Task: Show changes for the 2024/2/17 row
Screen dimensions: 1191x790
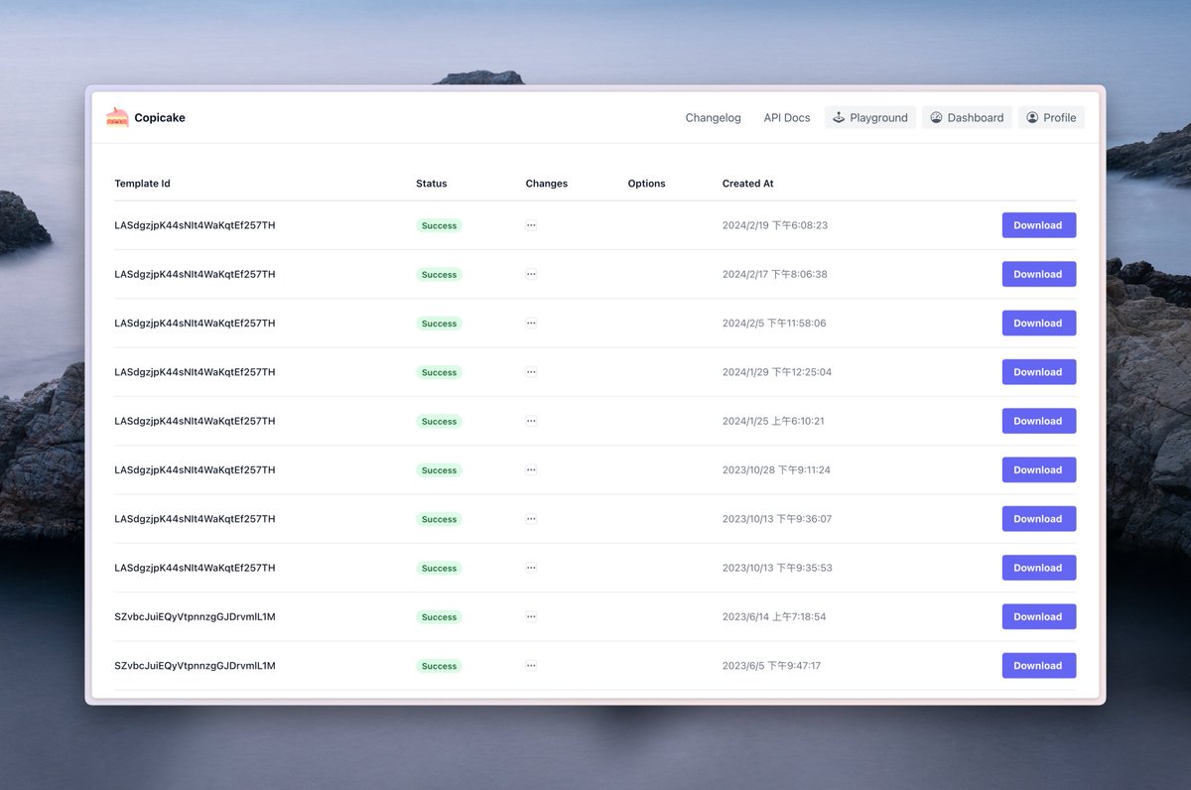Action: [x=531, y=274]
